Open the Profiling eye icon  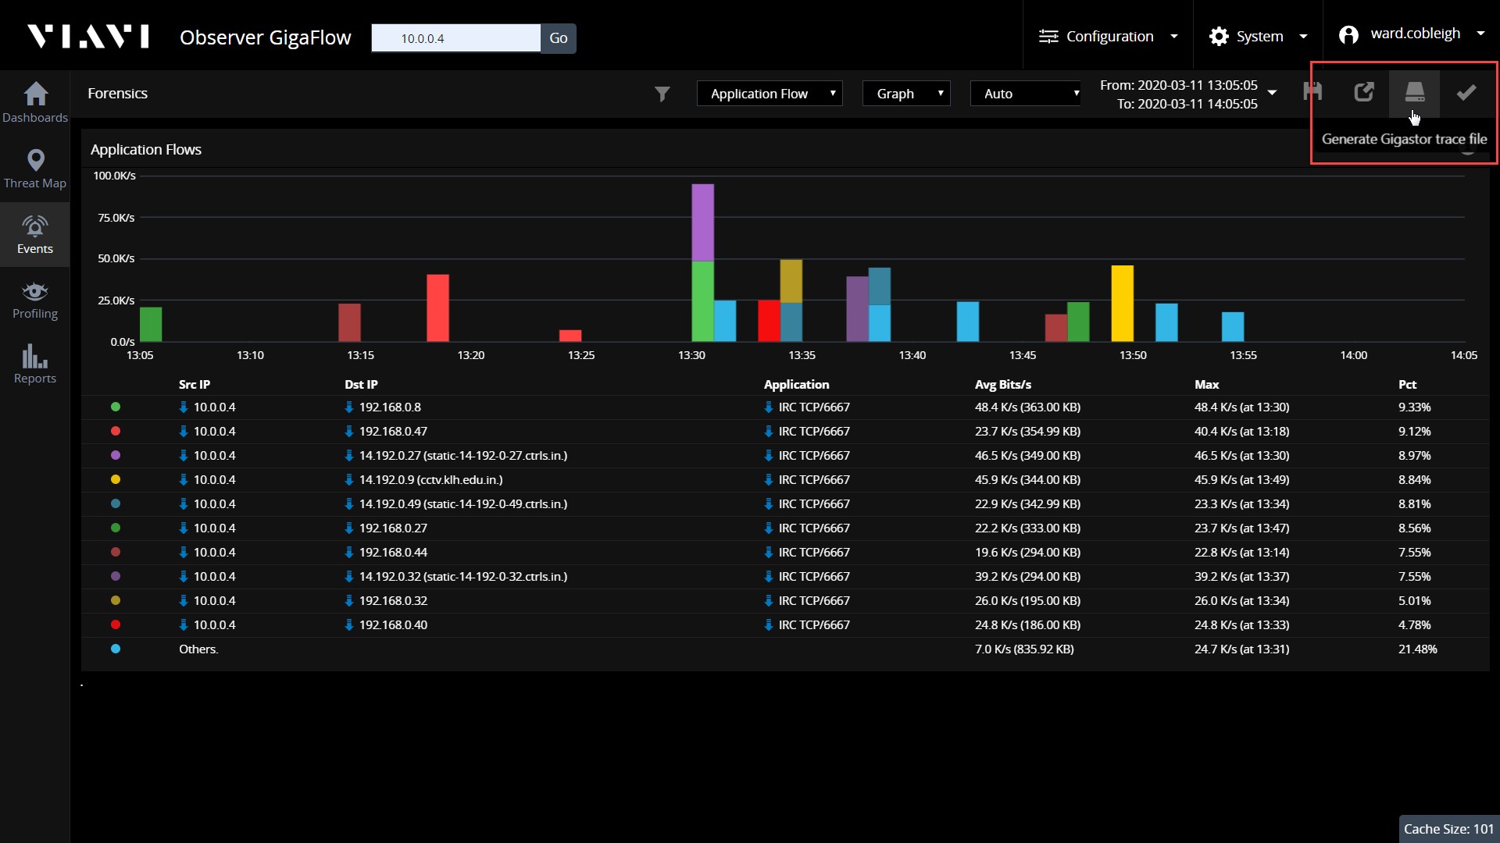[35, 292]
